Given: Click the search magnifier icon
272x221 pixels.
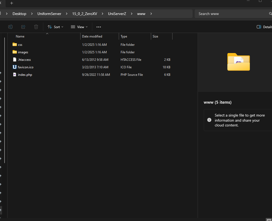Looking at the screenshot, I should pos(270,14).
